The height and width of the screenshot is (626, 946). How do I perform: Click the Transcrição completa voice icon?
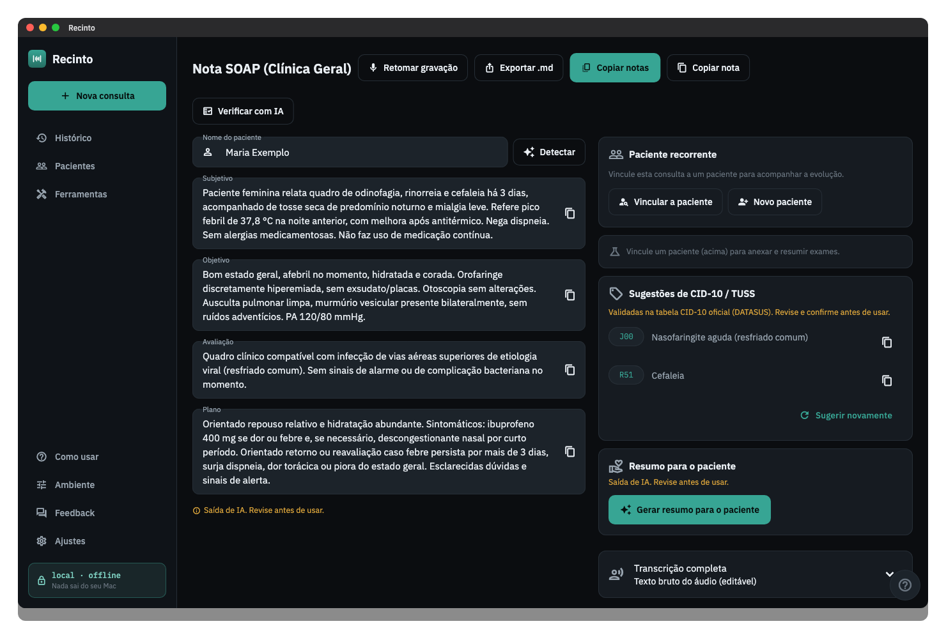pos(616,574)
